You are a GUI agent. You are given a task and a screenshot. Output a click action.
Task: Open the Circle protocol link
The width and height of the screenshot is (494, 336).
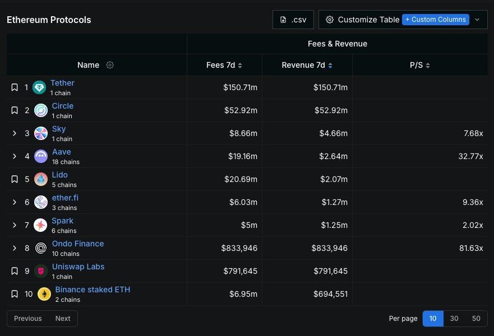coord(63,106)
